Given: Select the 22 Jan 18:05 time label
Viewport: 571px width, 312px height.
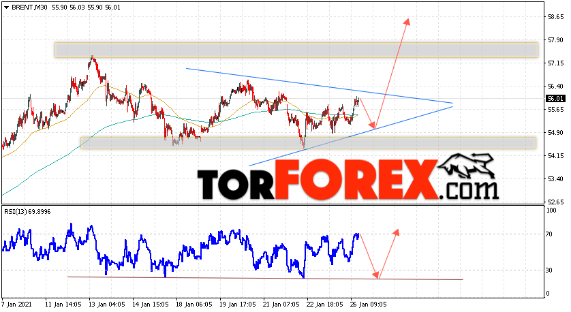Looking at the screenshot, I should coord(325,304).
